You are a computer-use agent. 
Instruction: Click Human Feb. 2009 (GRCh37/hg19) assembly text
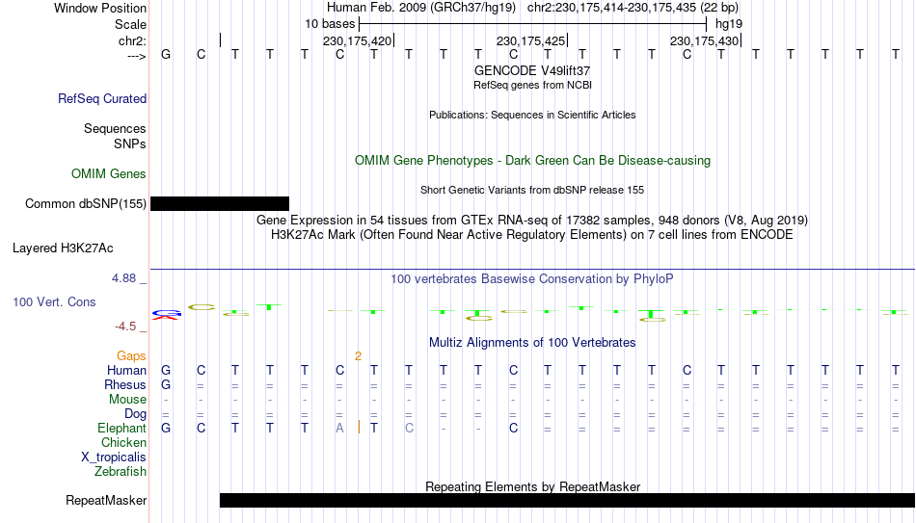point(421,8)
